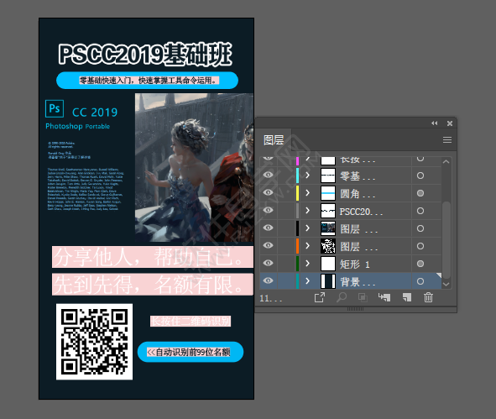Click the Create New Layer icon
This screenshot has height=419, width=496.
(407, 297)
